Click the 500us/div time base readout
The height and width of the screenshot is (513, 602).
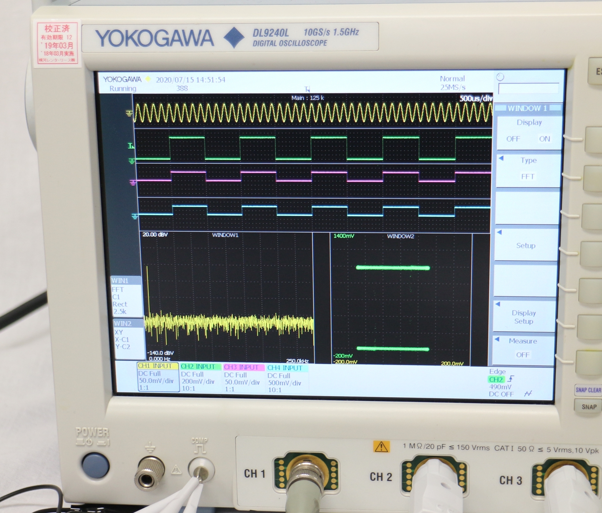[x=476, y=99]
